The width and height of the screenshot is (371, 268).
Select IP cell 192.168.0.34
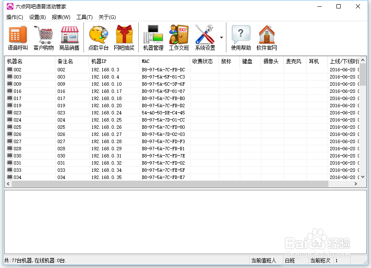(x=107, y=170)
